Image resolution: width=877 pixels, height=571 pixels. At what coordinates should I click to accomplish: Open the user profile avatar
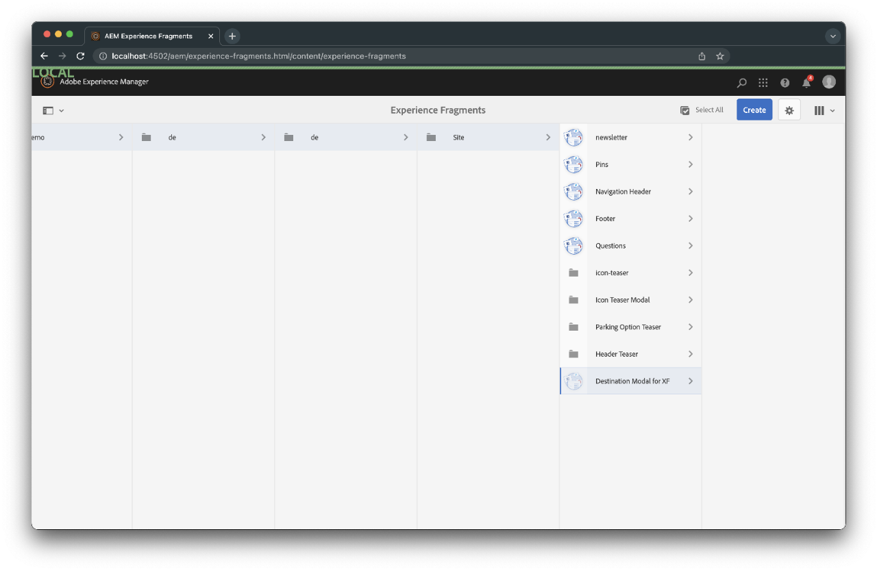click(828, 81)
